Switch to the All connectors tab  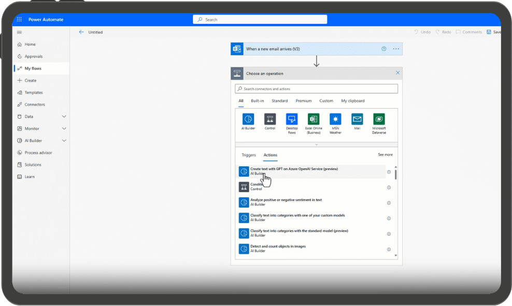pos(241,101)
